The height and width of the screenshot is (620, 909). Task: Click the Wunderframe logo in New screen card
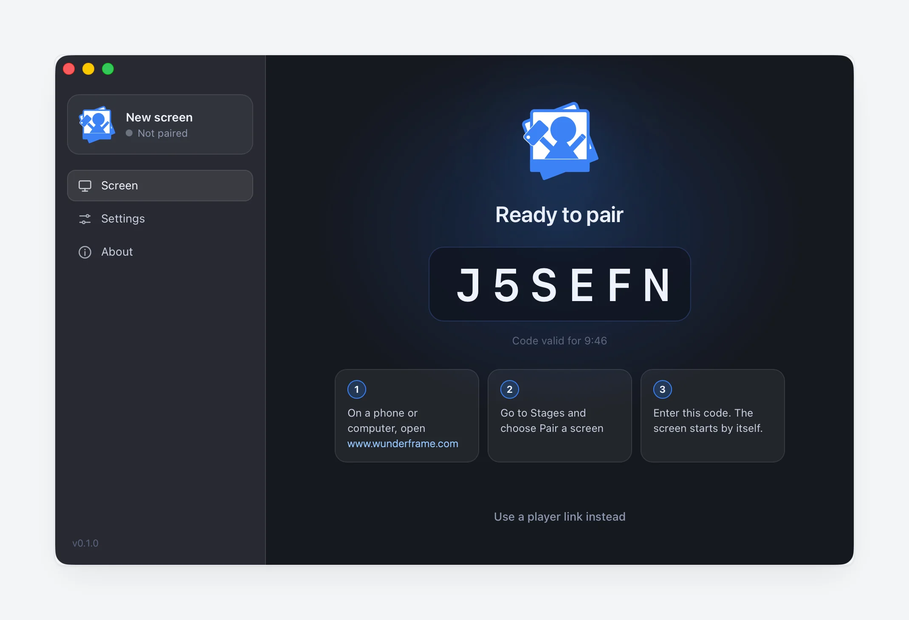(97, 124)
